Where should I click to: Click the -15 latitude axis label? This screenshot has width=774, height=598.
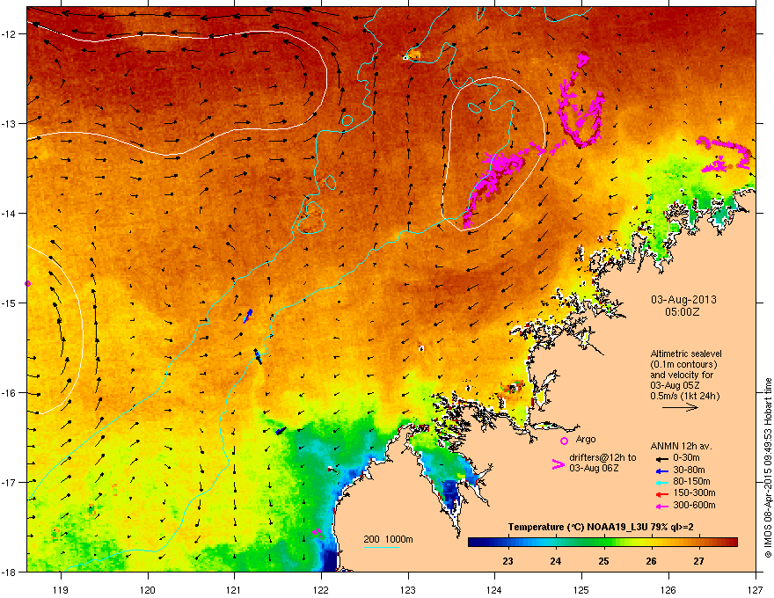tap(9, 303)
